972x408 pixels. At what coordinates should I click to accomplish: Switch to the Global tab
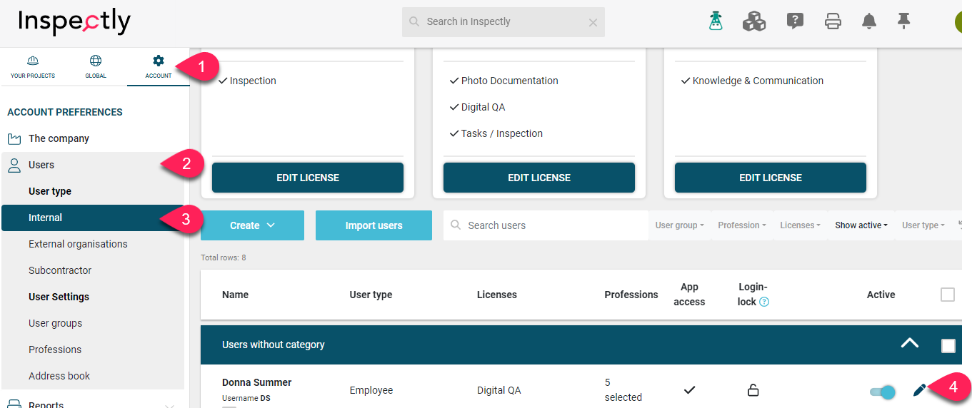(96, 68)
